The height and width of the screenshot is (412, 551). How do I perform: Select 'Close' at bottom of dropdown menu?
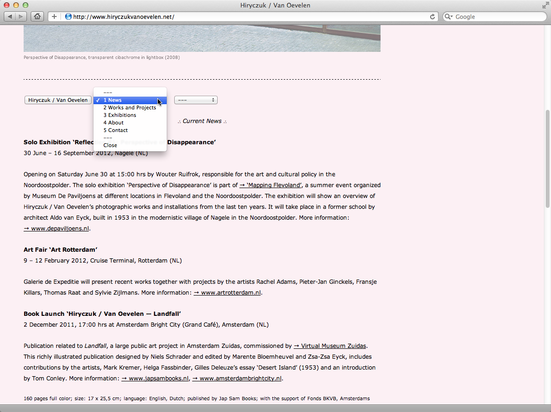coord(110,145)
